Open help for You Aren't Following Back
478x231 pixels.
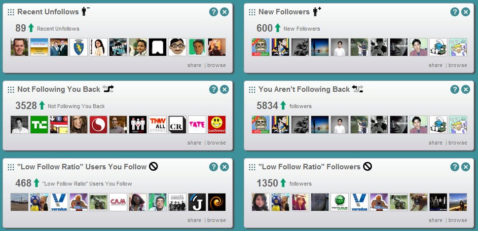point(454,89)
